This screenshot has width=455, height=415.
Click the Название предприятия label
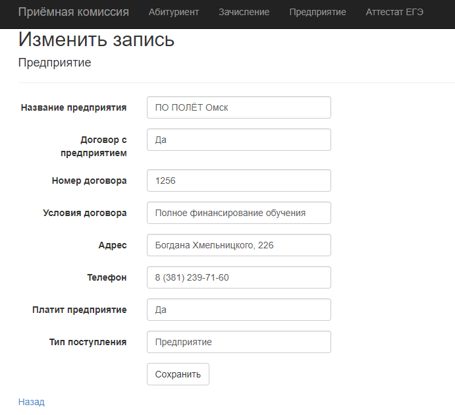[x=74, y=107]
